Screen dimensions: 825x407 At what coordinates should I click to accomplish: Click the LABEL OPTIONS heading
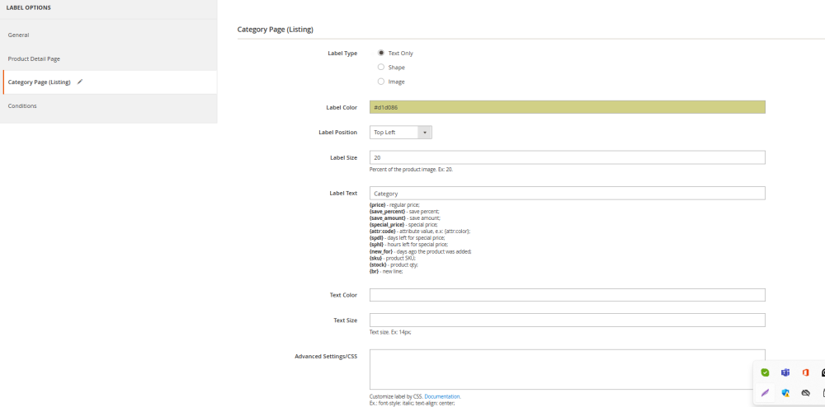click(28, 8)
